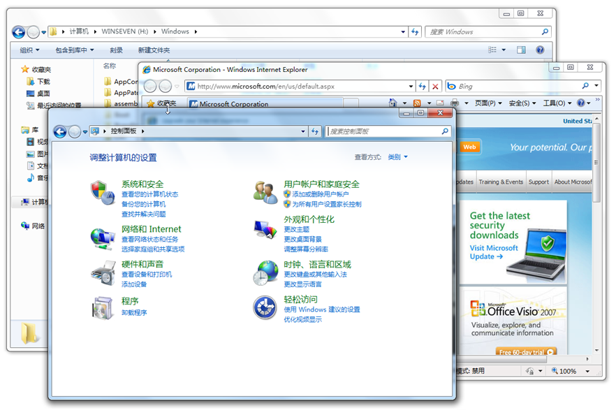Open zoom level dropdown in Internet Explorer
The image size is (616, 410).
(588, 371)
